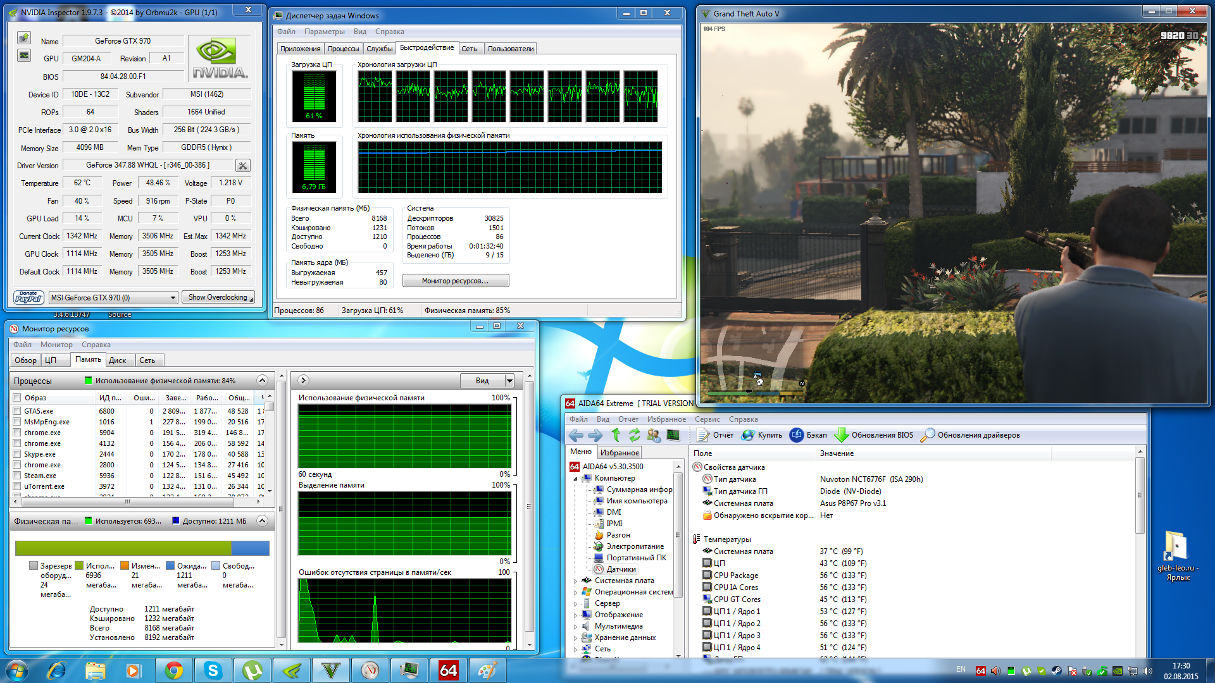Check the GTA5.exe process checkbox
Screen dimensions: 1215x683
point(17,411)
